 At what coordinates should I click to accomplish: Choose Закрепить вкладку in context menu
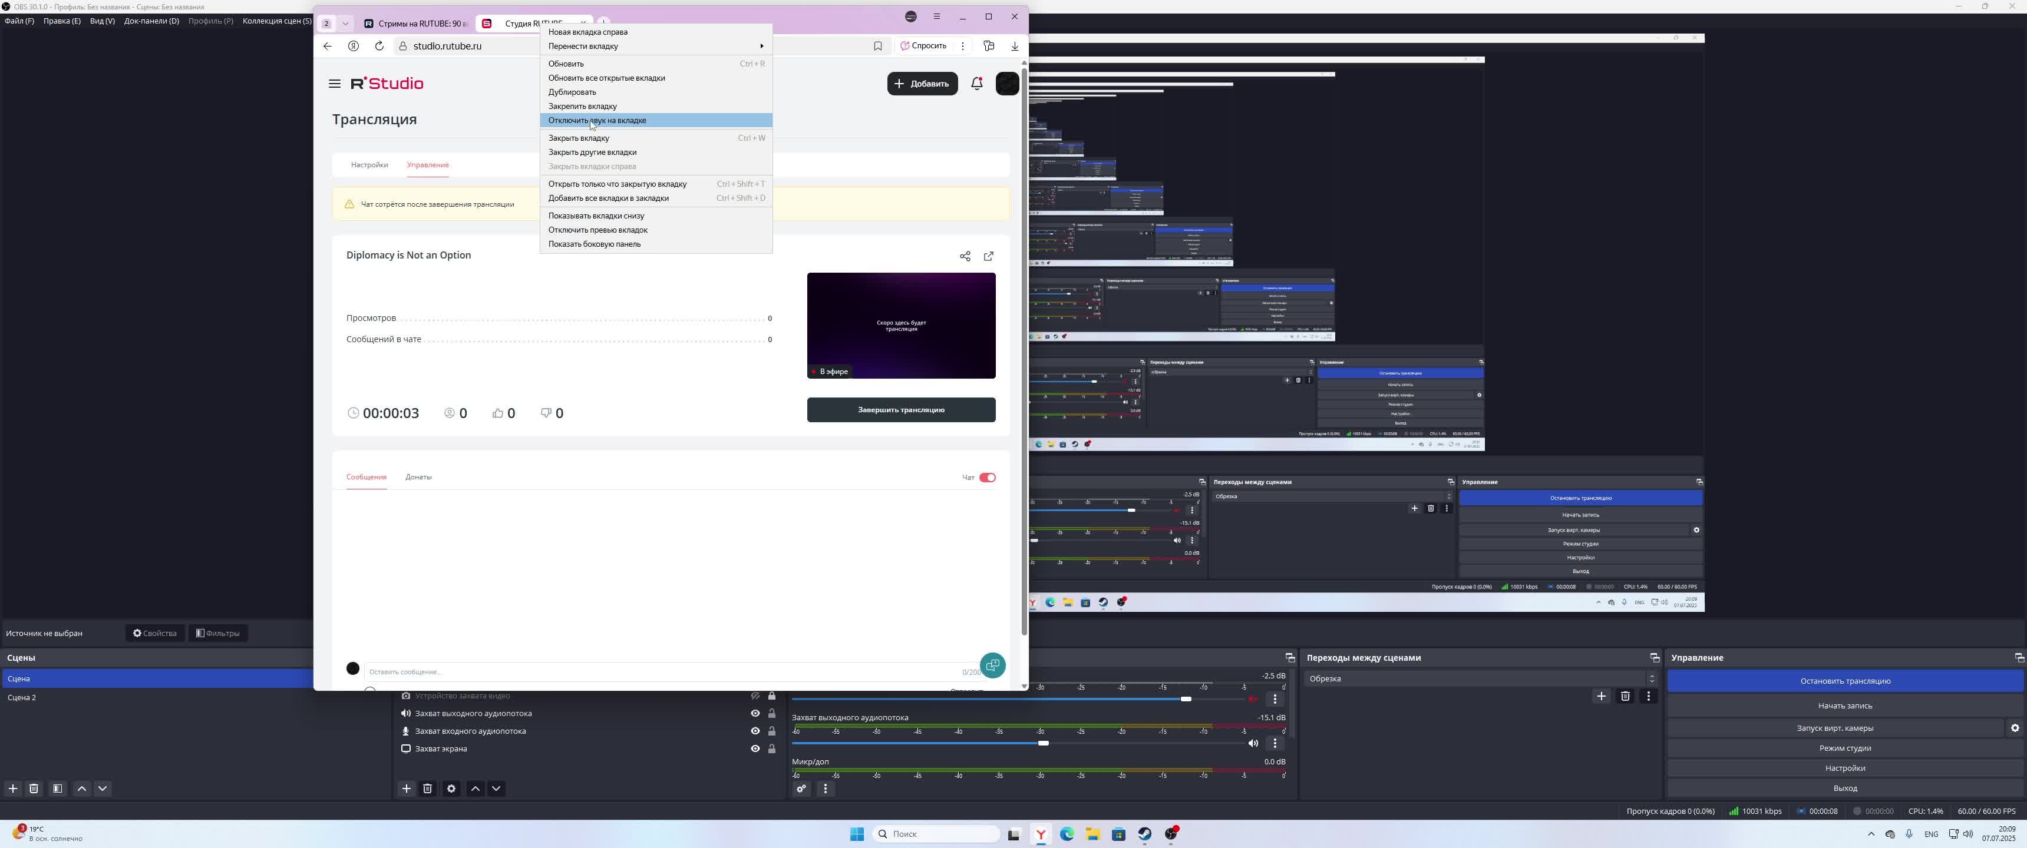coord(656,106)
